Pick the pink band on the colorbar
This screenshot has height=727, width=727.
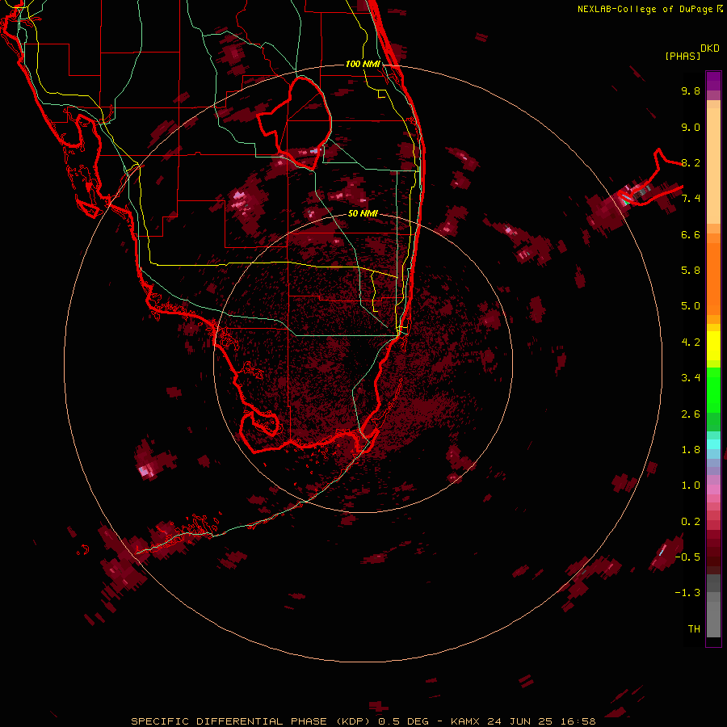point(713,490)
